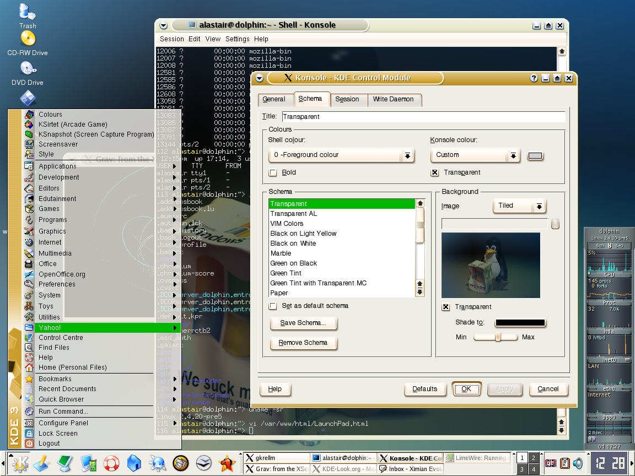Switch to the Session tab
The width and height of the screenshot is (635, 476).
click(x=347, y=100)
